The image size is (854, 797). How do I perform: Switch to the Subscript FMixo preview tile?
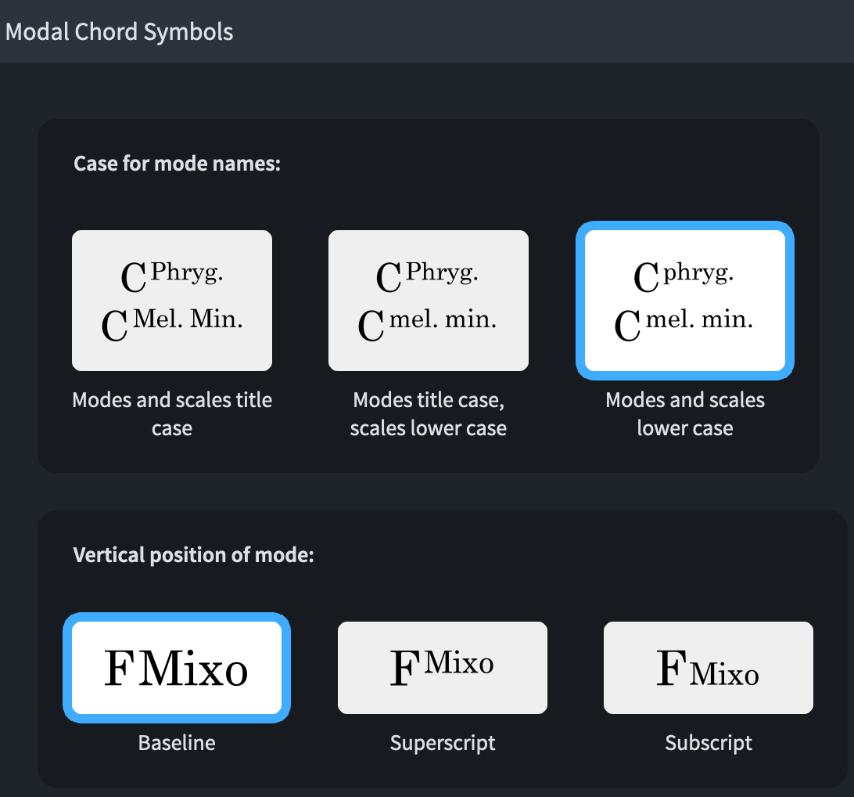(709, 668)
